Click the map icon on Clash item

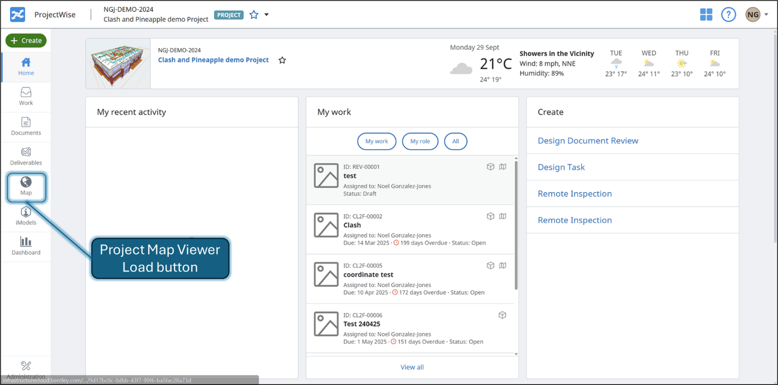502,216
